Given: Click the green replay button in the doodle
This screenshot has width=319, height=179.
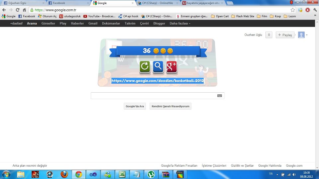Looking at the screenshot, I should click(x=145, y=66).
